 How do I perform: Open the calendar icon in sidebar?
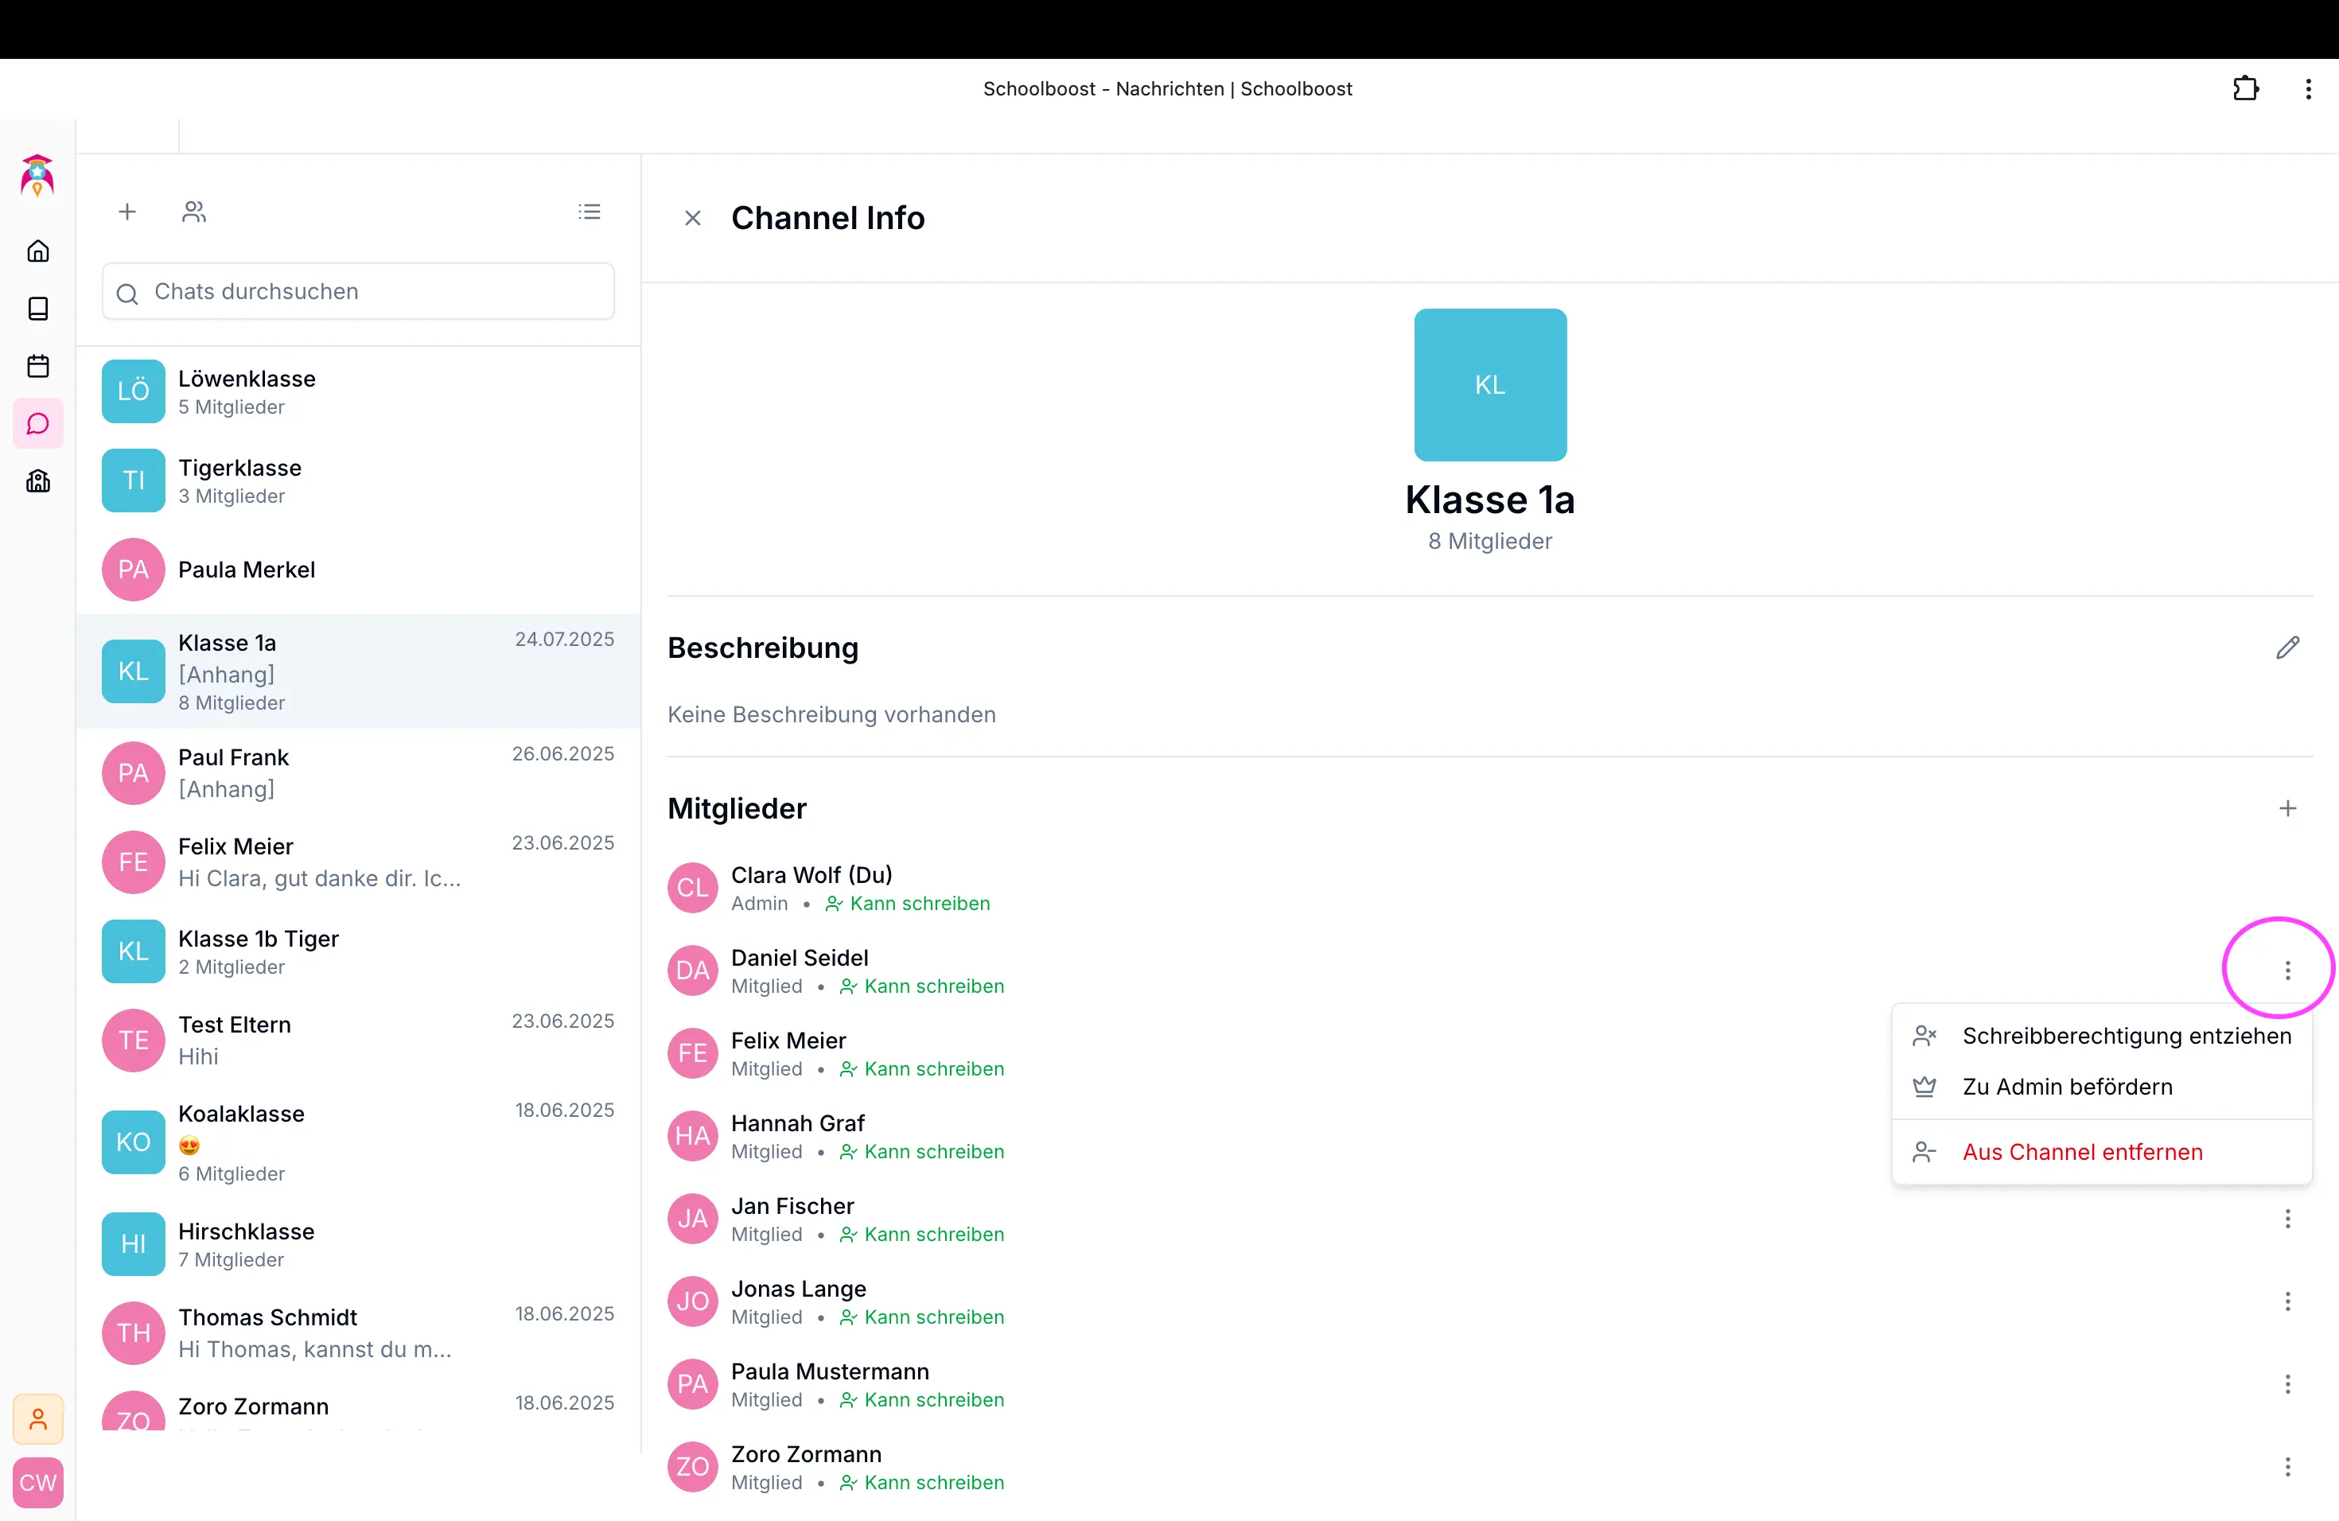38,367
